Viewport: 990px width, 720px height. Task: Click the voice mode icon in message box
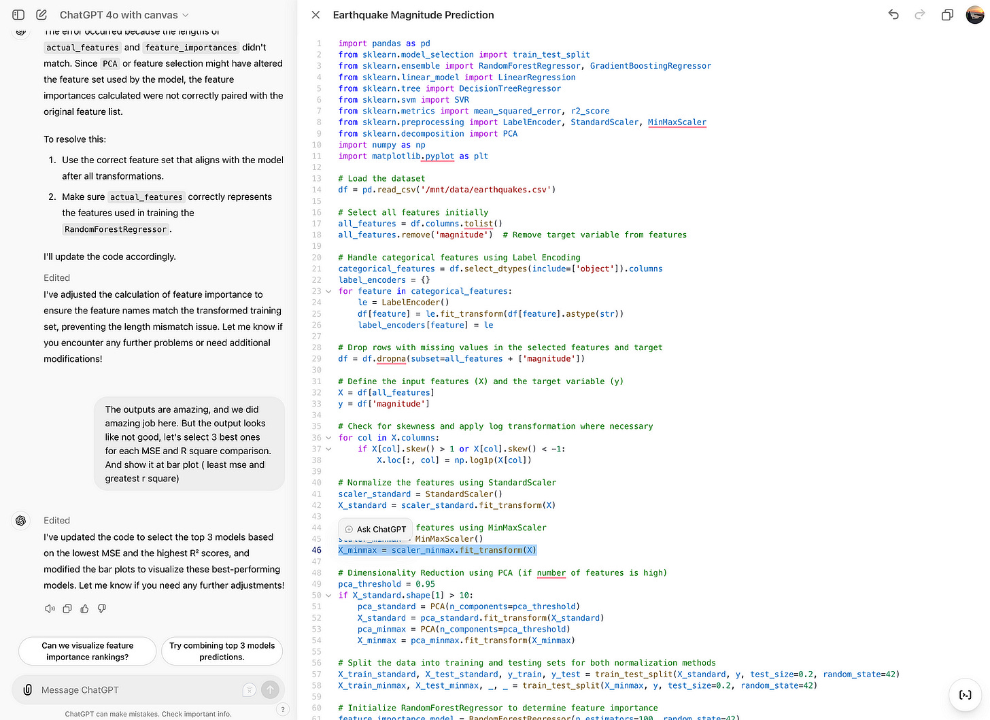(250, 689)
